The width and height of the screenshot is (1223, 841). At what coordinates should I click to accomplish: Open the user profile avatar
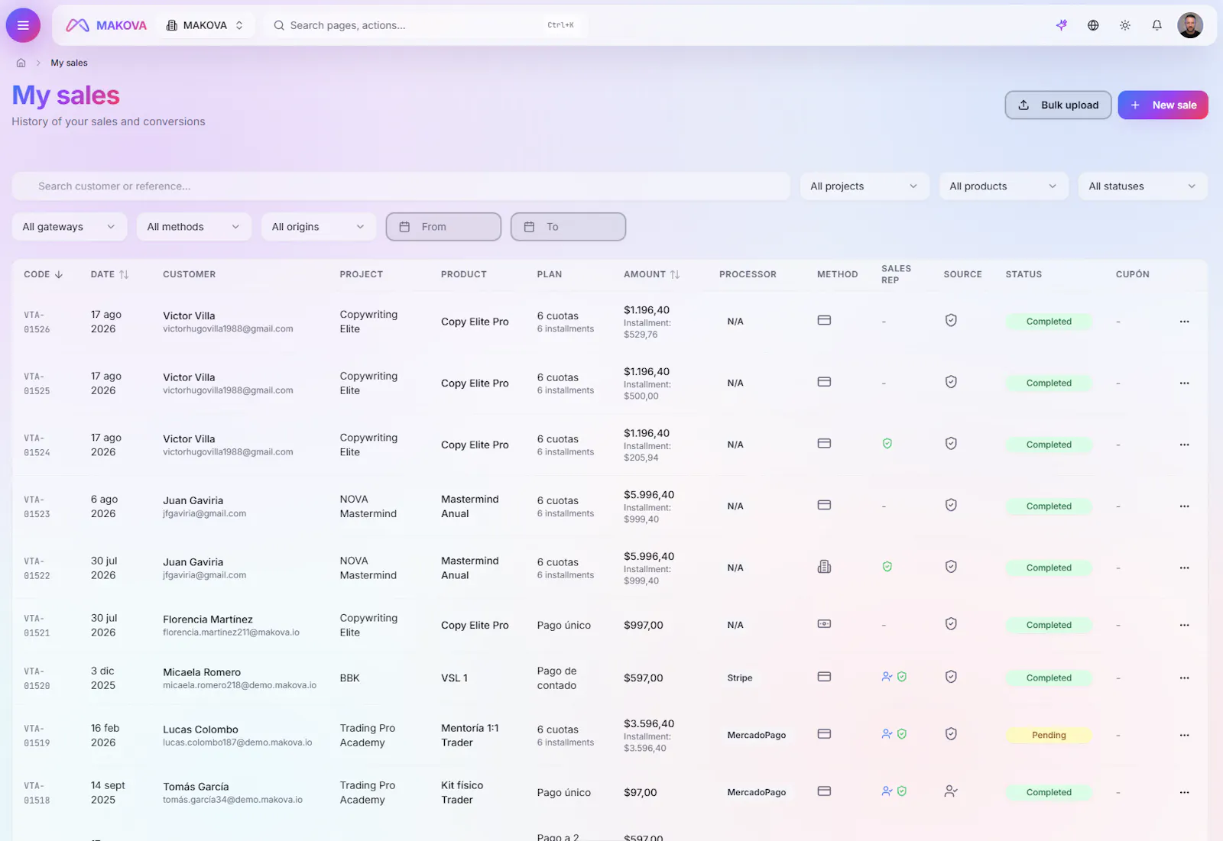coord(1190,25)
